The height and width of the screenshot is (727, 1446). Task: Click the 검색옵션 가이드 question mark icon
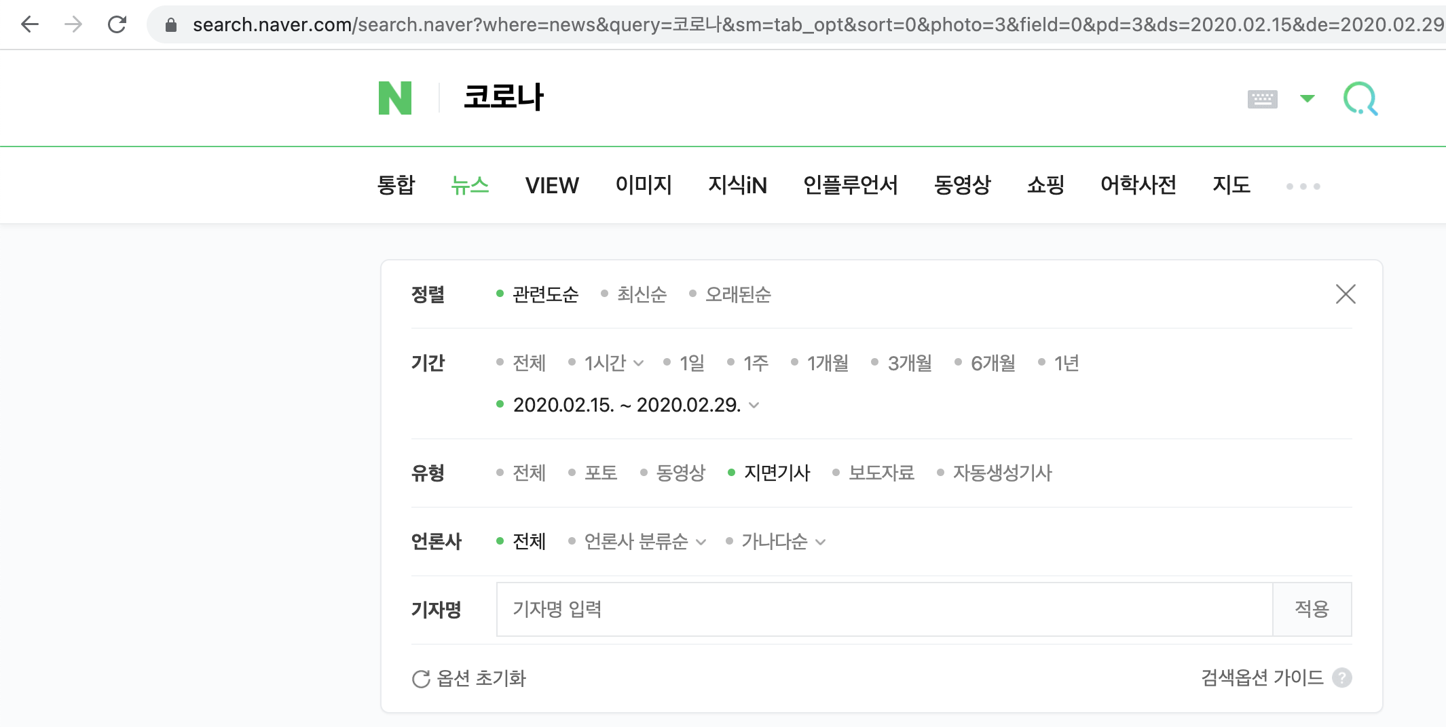[x=1342, y=677]
